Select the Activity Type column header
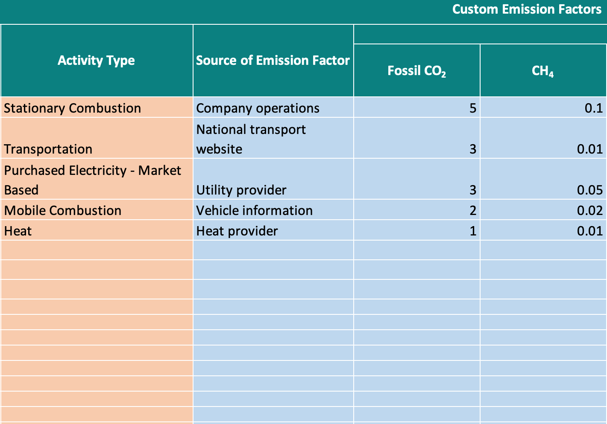 click(96, 60)
